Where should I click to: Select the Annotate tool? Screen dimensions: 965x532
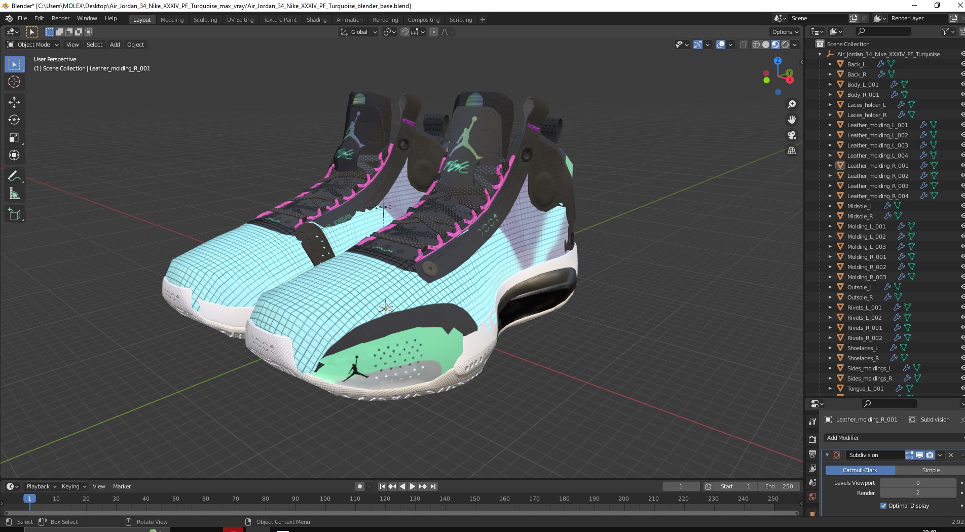click(14, 176)
